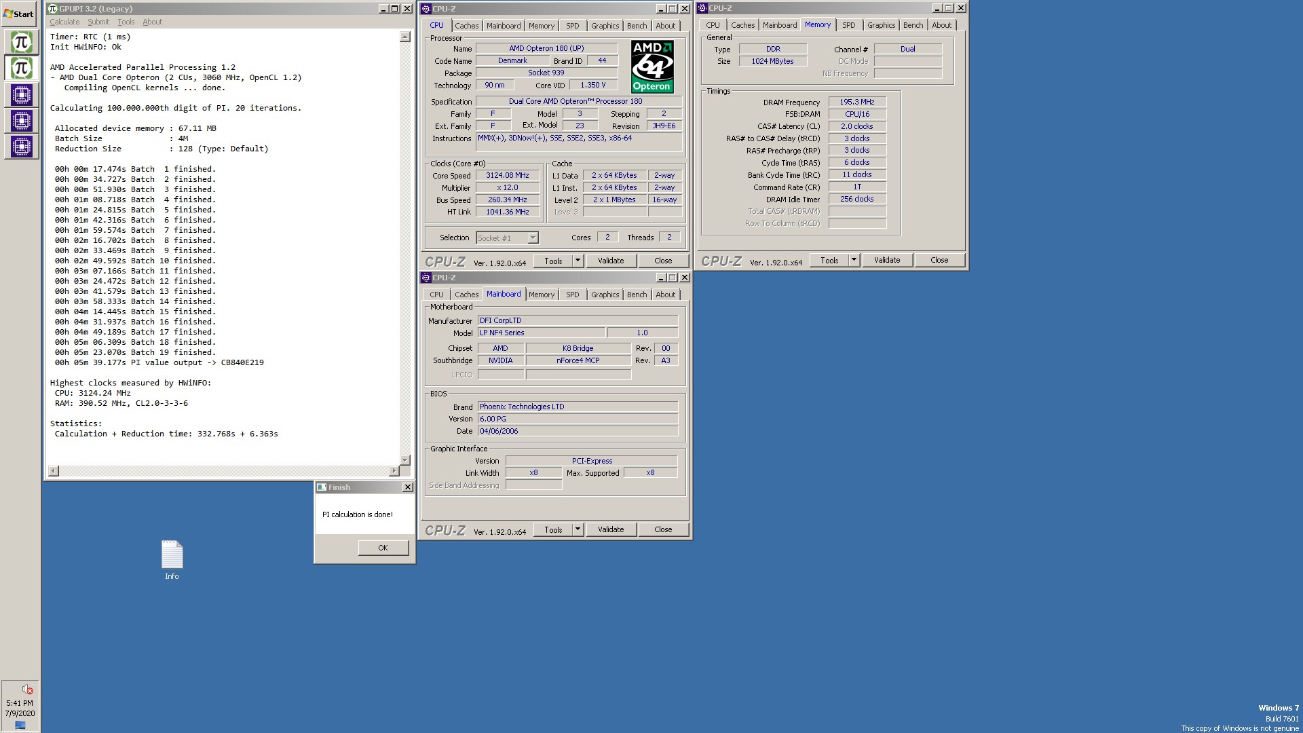
Task: Click the first CPU-Z chip taskbar icon
Action: click(21, 95)
